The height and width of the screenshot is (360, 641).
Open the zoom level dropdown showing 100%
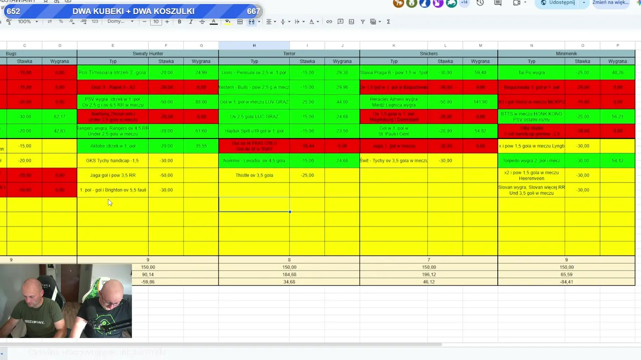click(x=28, y=22)
